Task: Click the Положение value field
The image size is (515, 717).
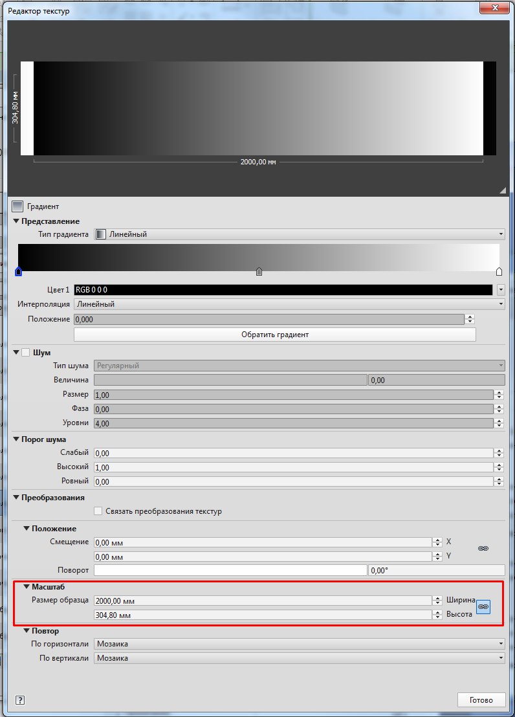Action: (x=269, y=319)
